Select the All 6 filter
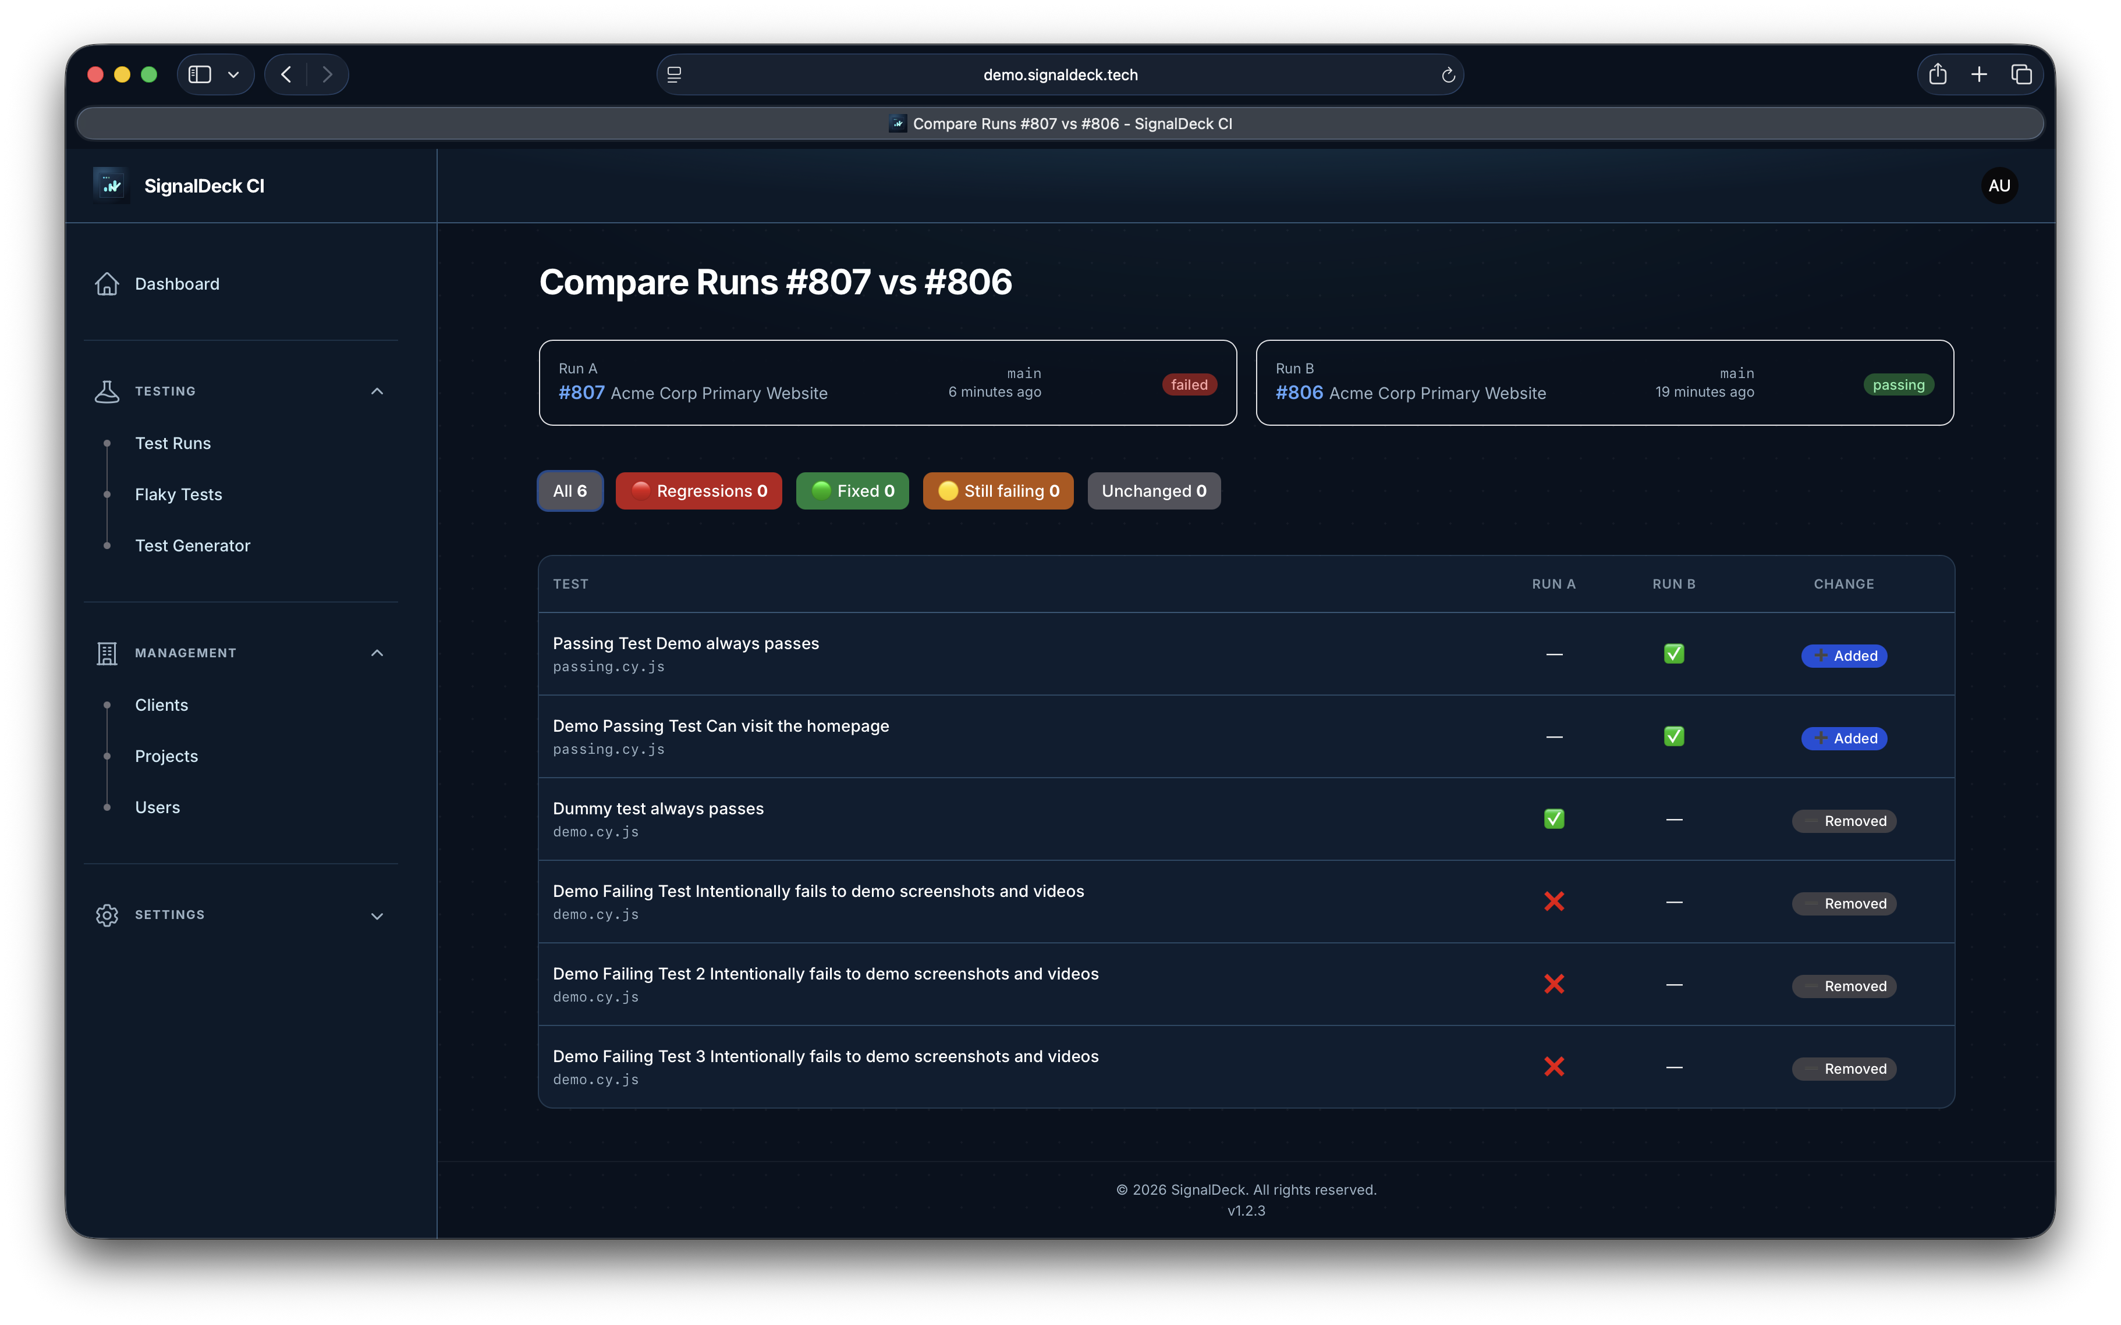2121x1325 pixels. tap(570, 491)
